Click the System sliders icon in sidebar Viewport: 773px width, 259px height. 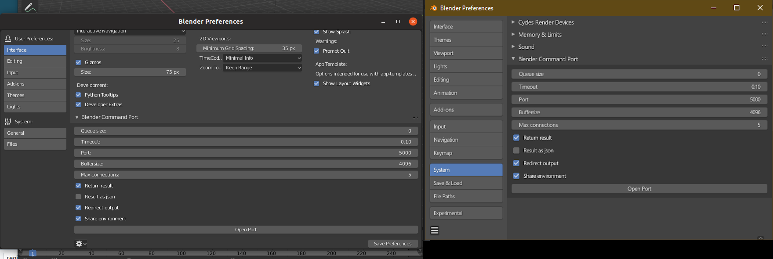tap(8, 122)
